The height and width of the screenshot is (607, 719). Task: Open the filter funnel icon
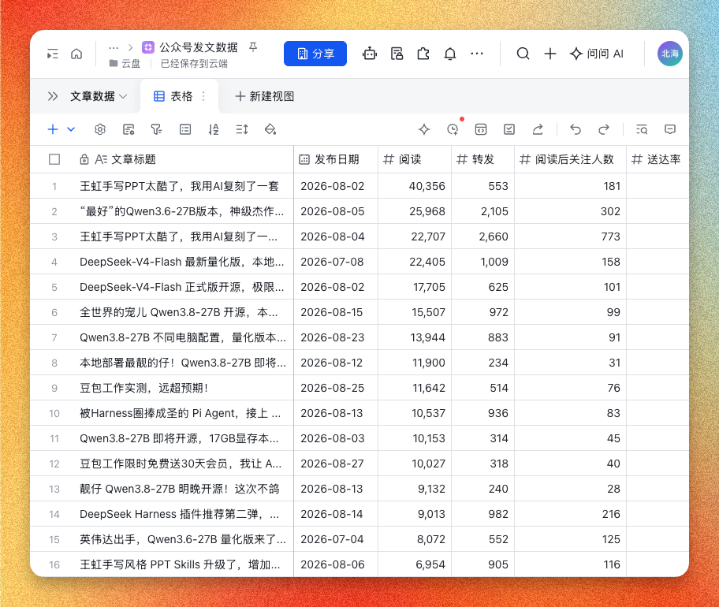(156, 129)
